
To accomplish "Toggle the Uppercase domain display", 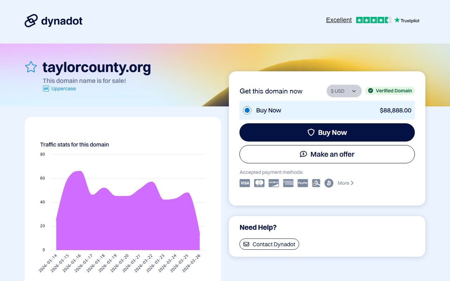I will click(59, 89).
